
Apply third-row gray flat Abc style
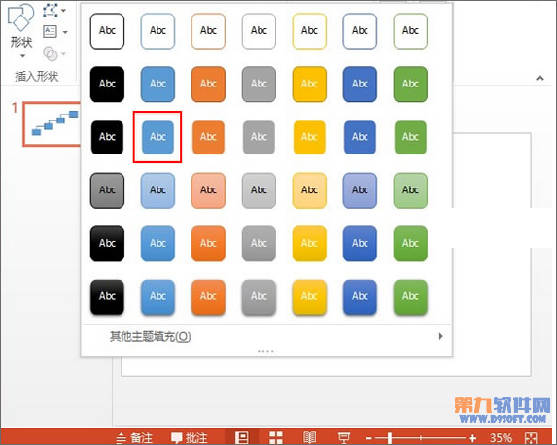pos(259,137)
